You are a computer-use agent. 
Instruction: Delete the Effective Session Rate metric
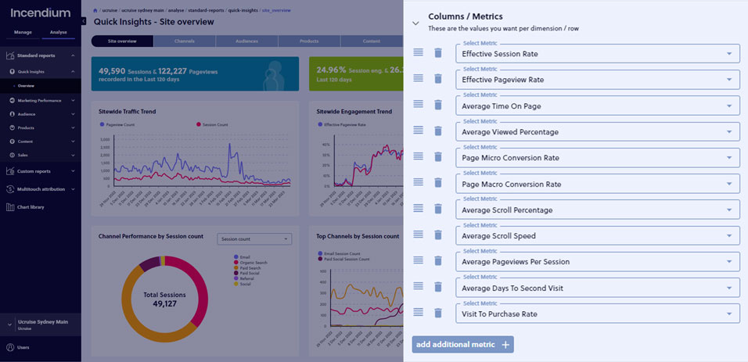438,53
